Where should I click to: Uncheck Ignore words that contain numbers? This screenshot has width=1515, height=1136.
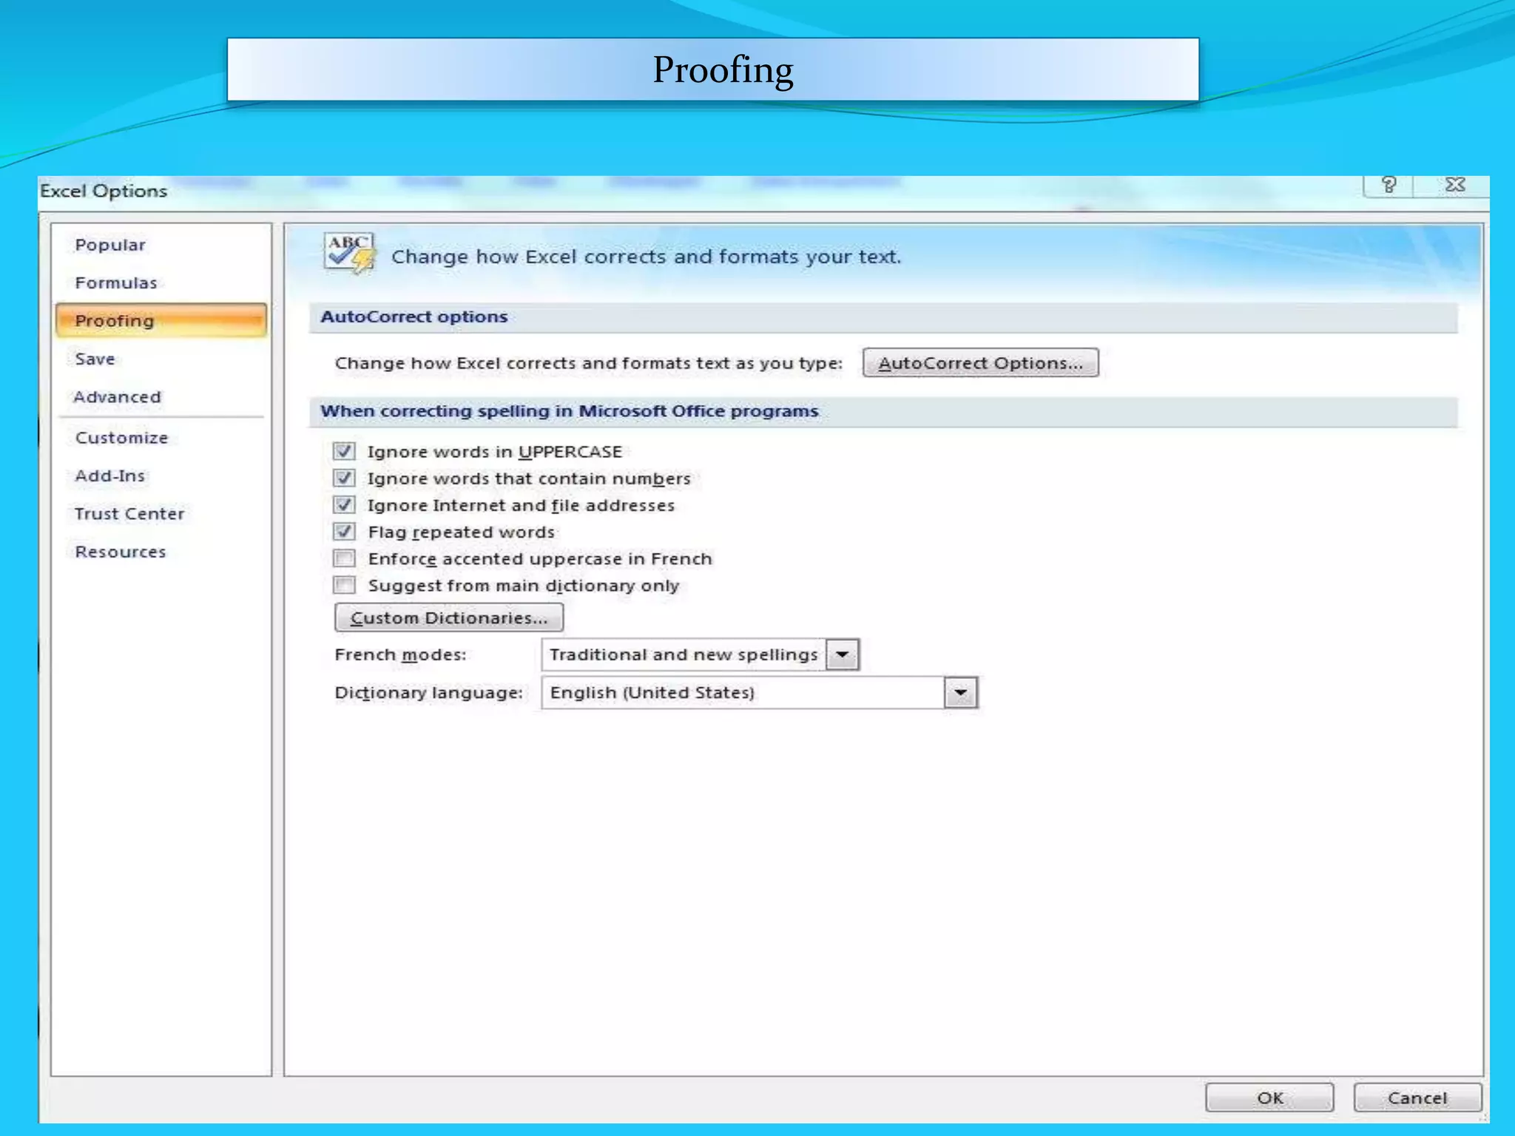pos(344,479)
